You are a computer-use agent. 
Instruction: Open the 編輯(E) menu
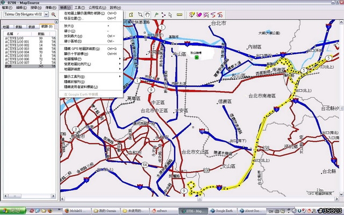tap(21, 8)
